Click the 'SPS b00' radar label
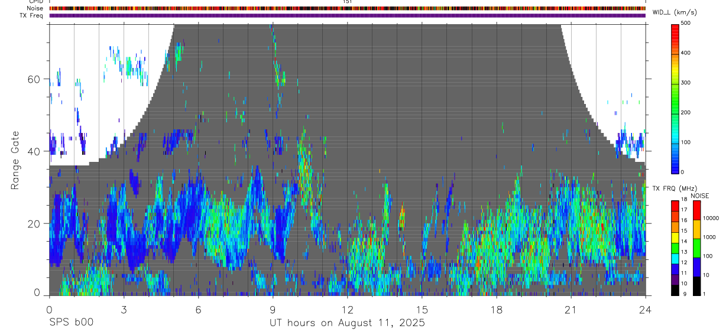Viewport: 726px width, 335px height. (71, 323)
